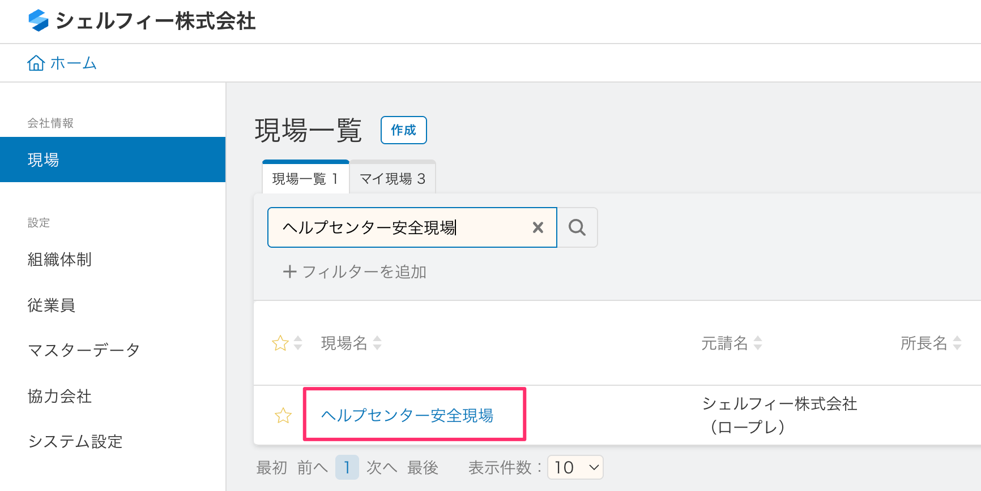This screenshot has height=491, width=981.
Task: Go to page 1 in pagination
Action: click(x=347, y=468)
